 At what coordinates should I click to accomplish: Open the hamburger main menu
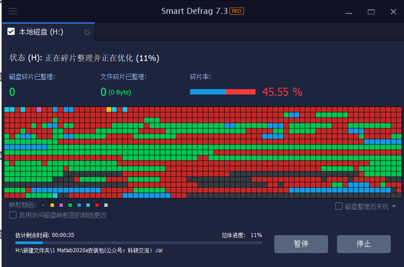click(x=12, y=11)
